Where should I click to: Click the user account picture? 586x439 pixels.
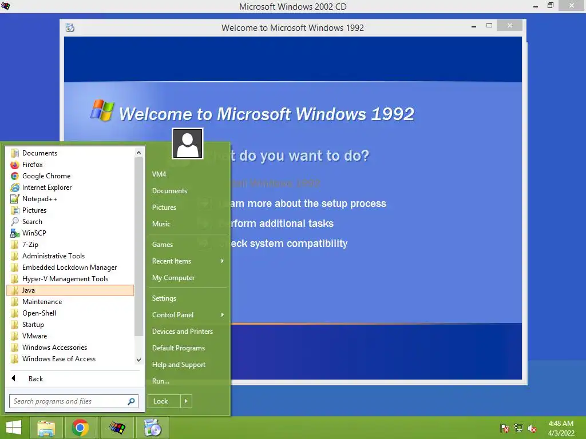(188, 143)
